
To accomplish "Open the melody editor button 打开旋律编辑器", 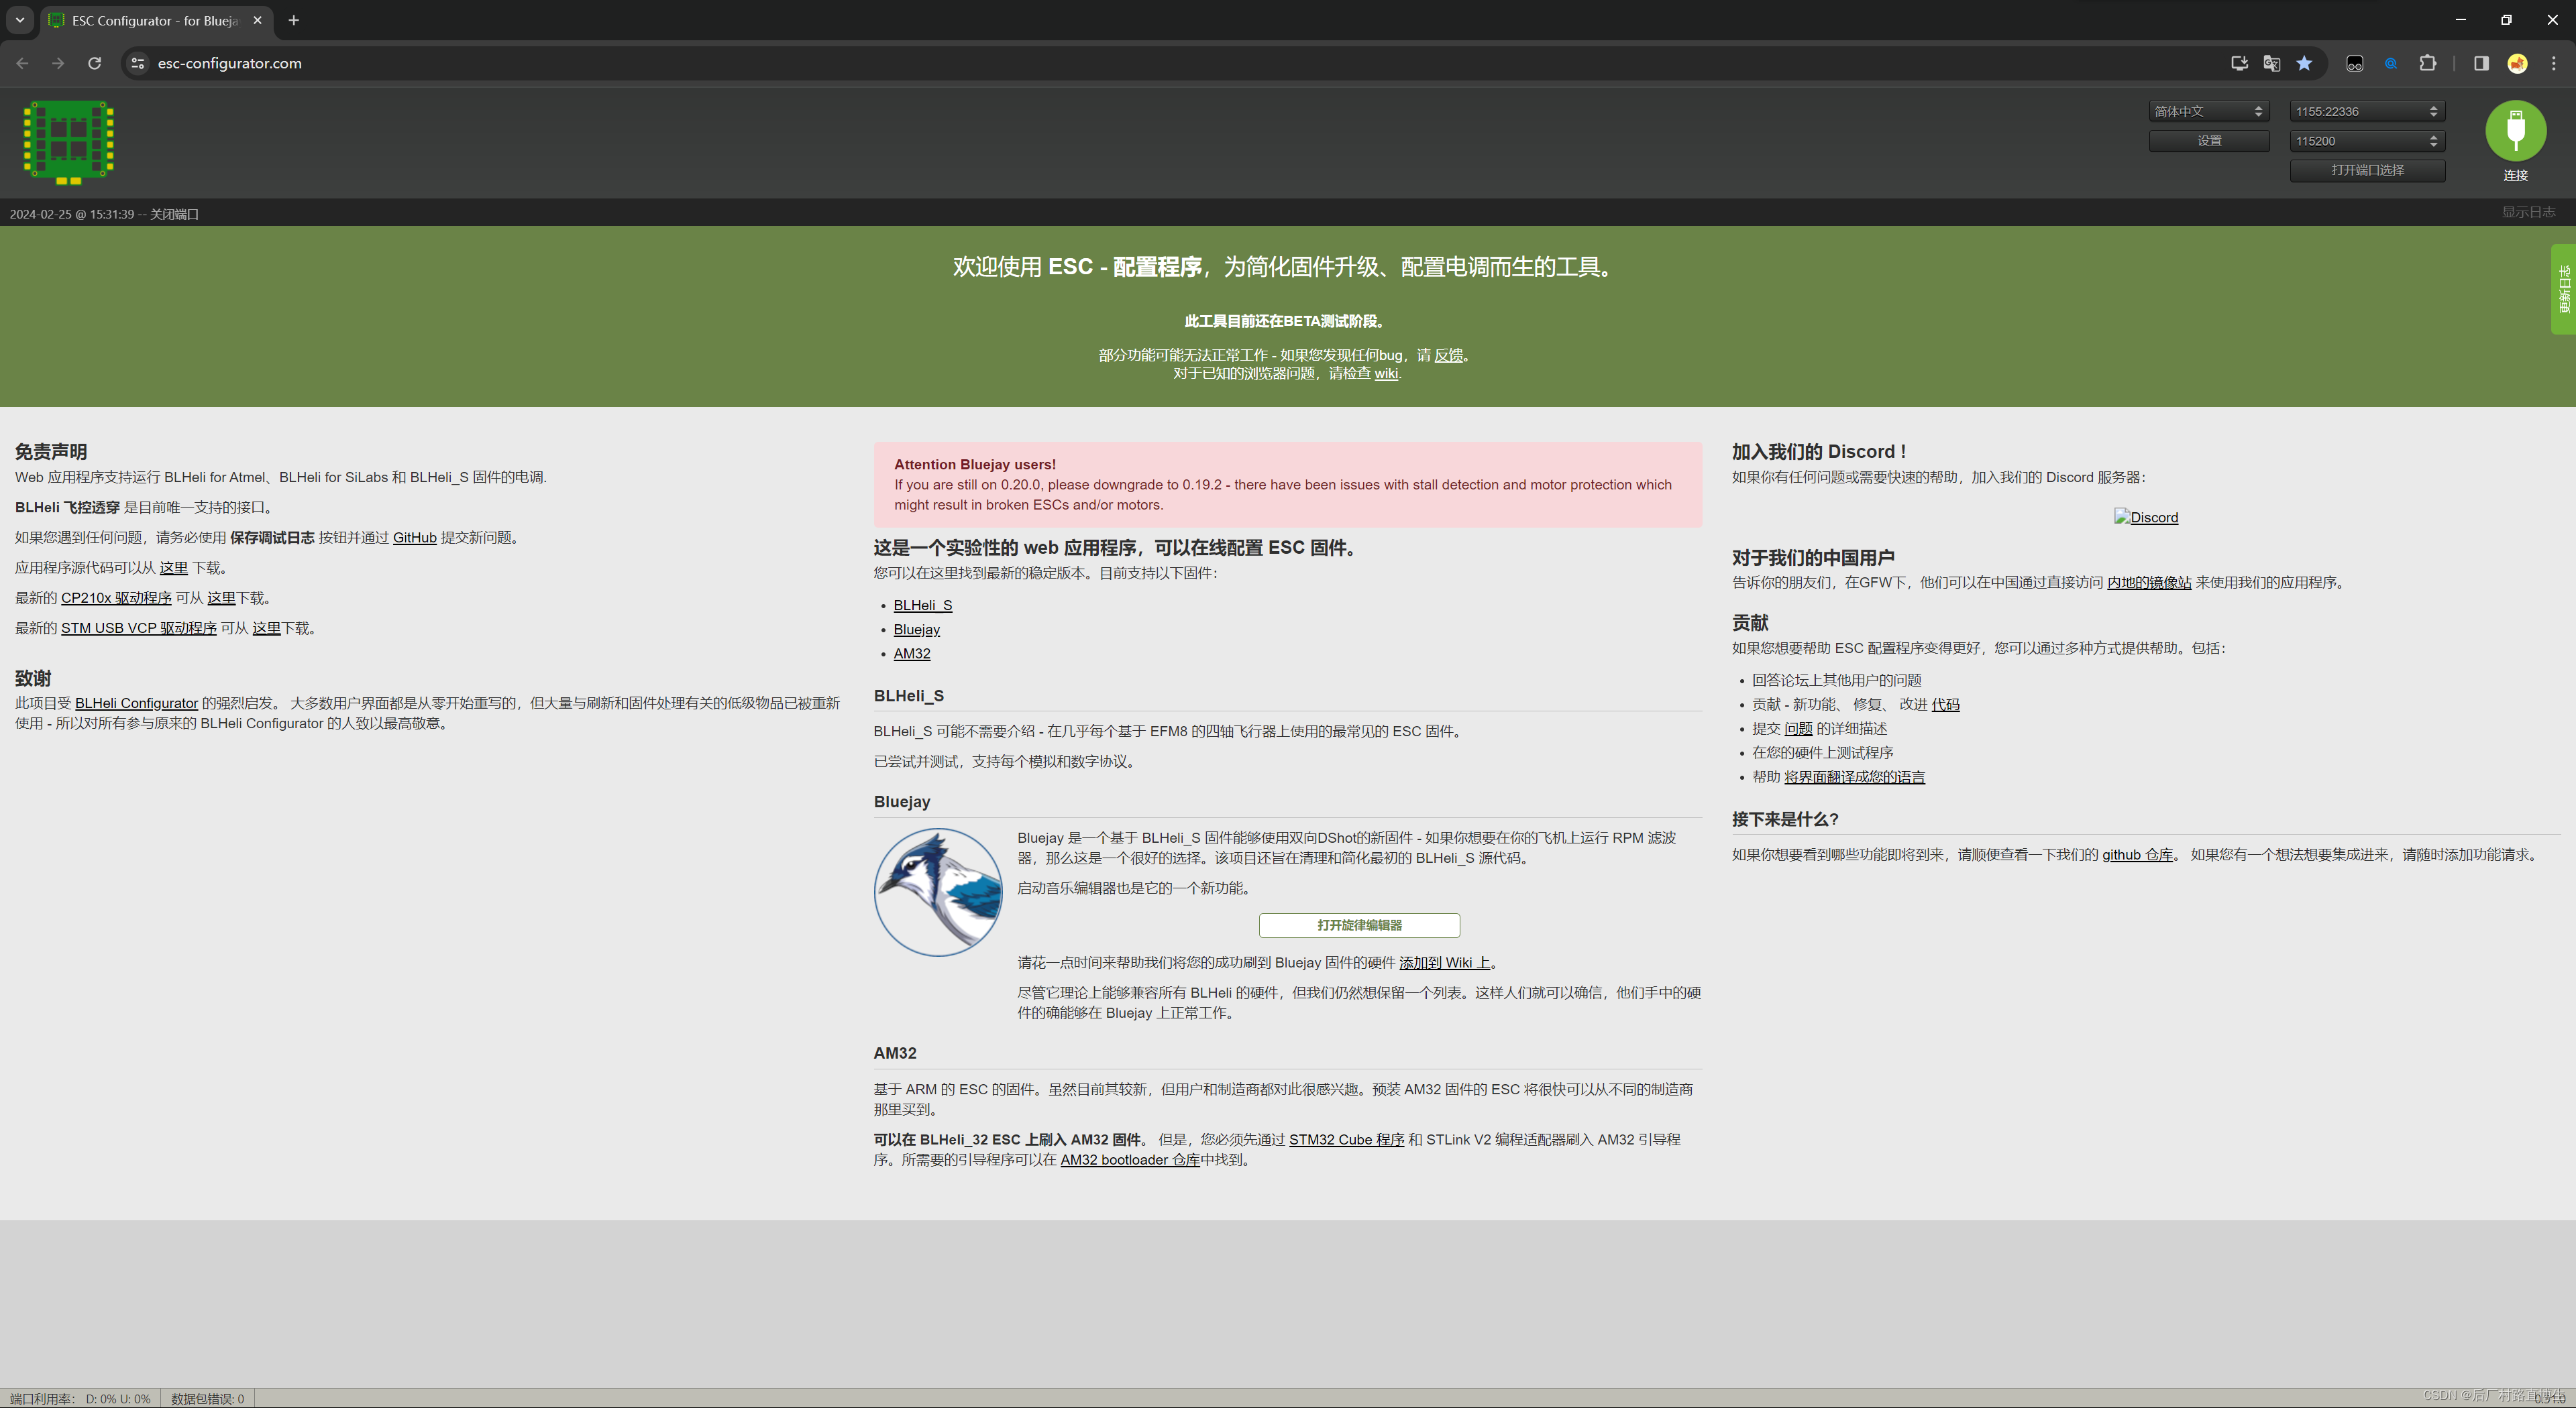I will coord(1358,925).
